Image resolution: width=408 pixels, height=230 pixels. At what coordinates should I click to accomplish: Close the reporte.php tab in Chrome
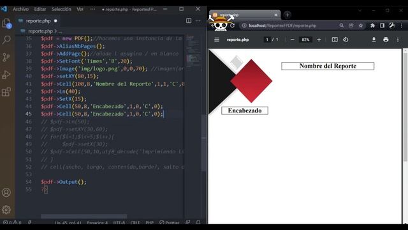click(276, 15)
